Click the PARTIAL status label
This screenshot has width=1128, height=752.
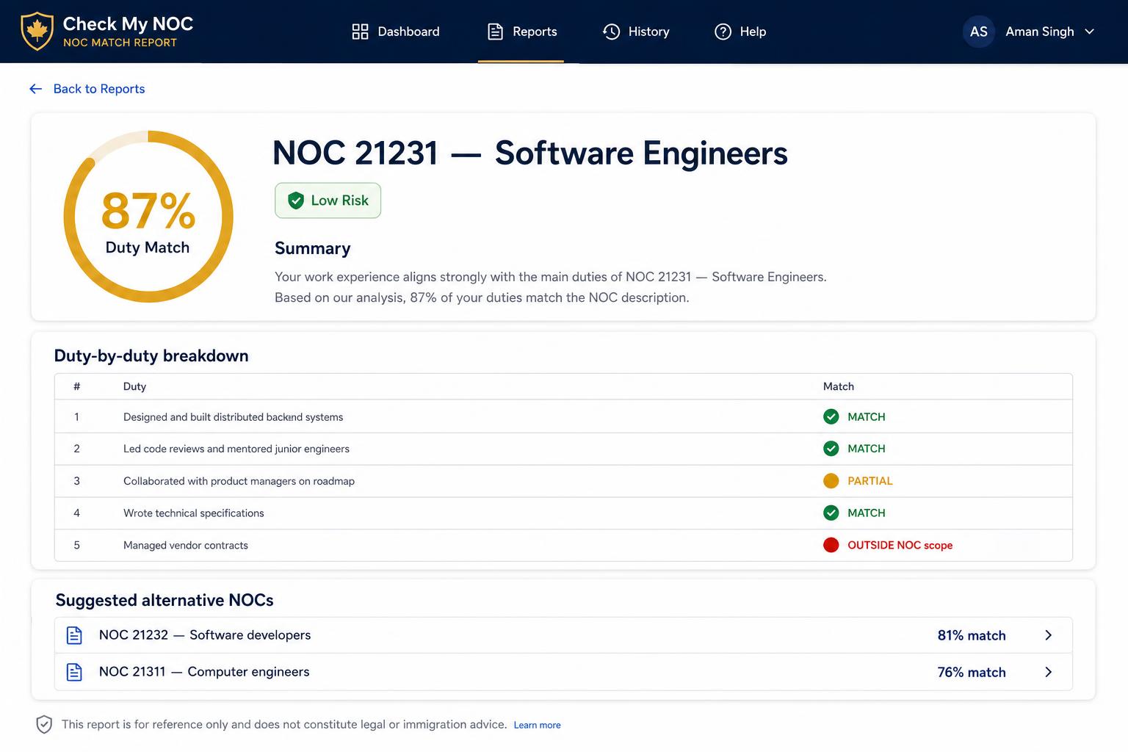(870, 481)
